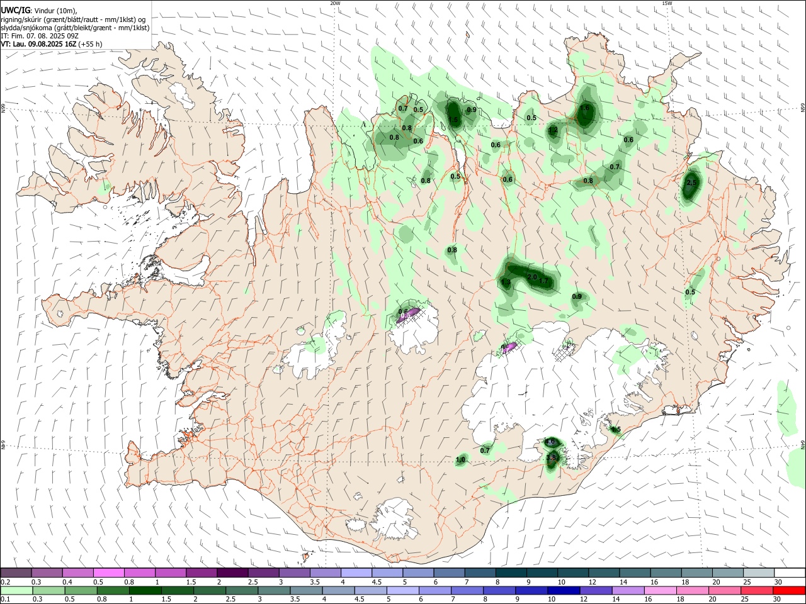Click the '0.1' label below the rain legend
This screenshot has height=604, width=806.
coord(4,600)
